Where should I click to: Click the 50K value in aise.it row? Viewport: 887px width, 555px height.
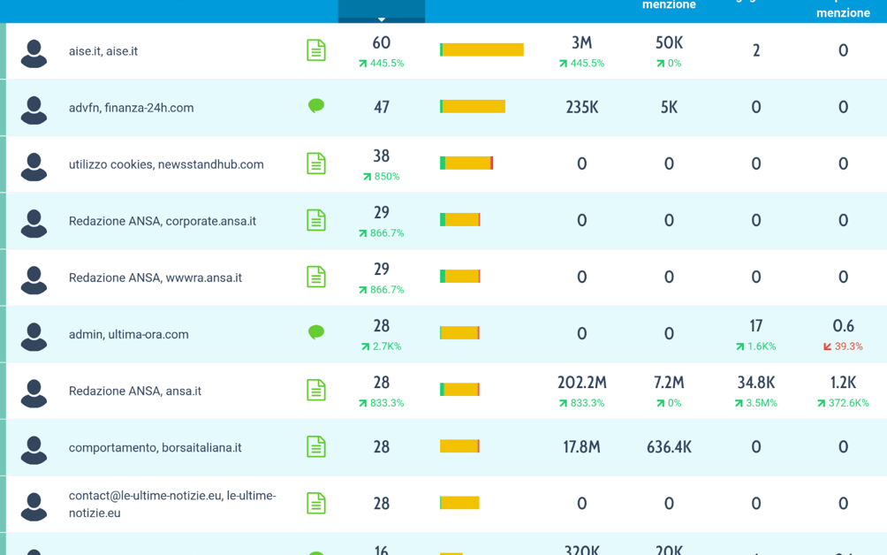[x=669, y=43]
